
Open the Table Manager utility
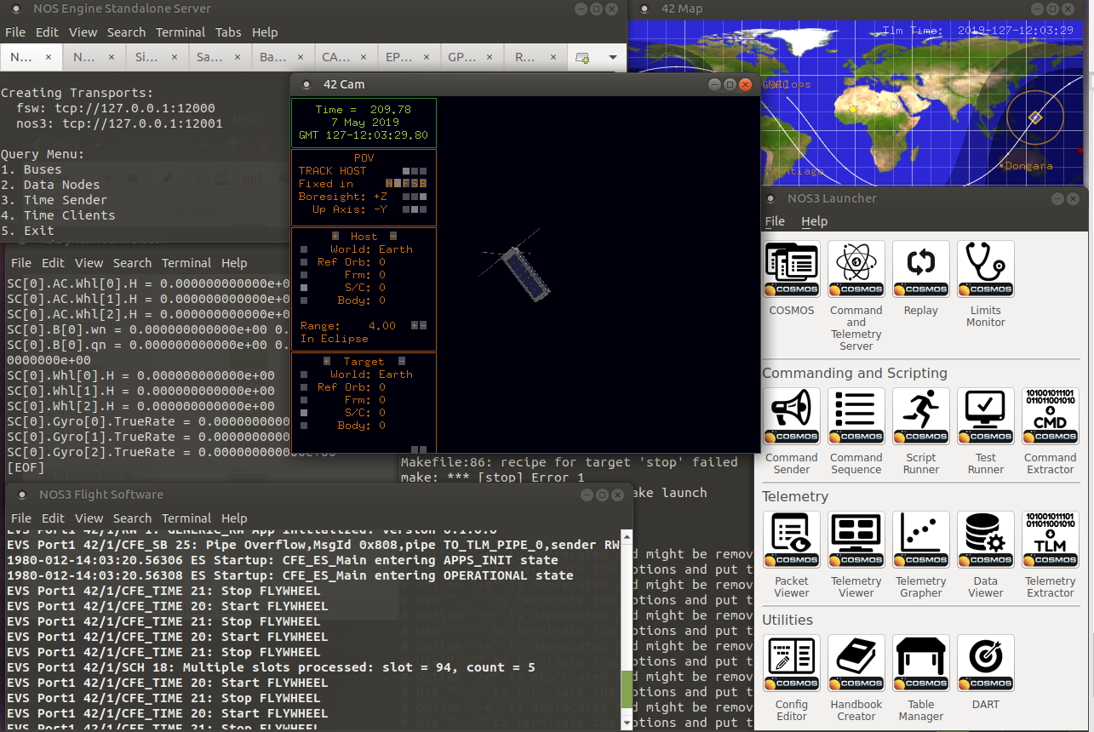pyautogui.click(x=921, y=663)
